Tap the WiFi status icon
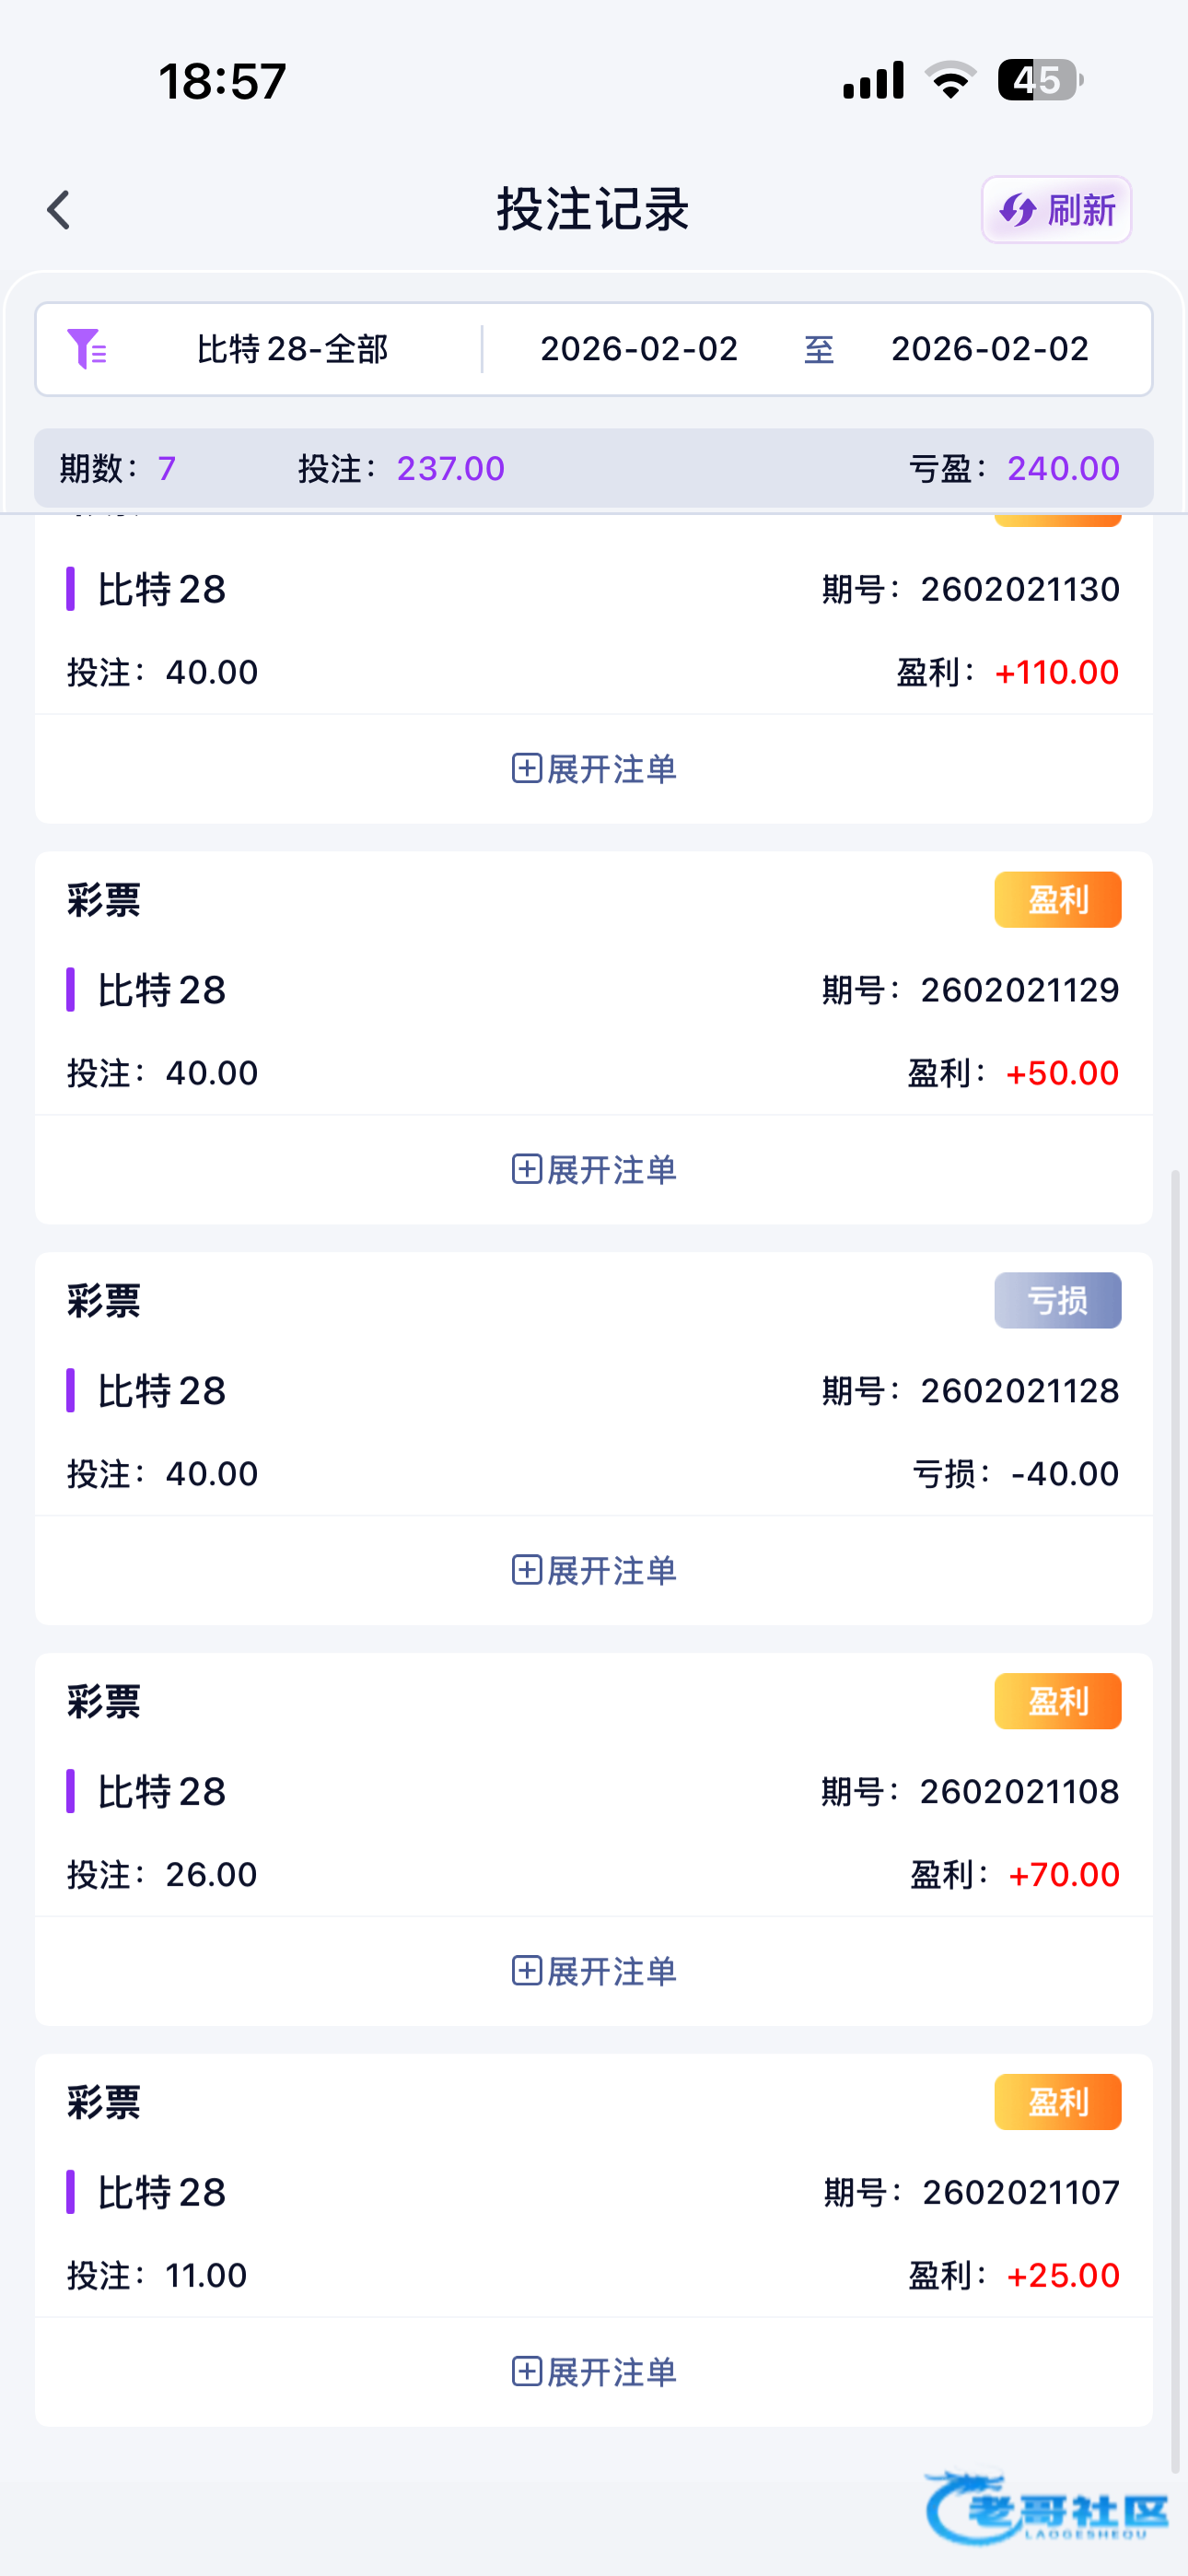1188x2576 pixels. coord(950,80)
